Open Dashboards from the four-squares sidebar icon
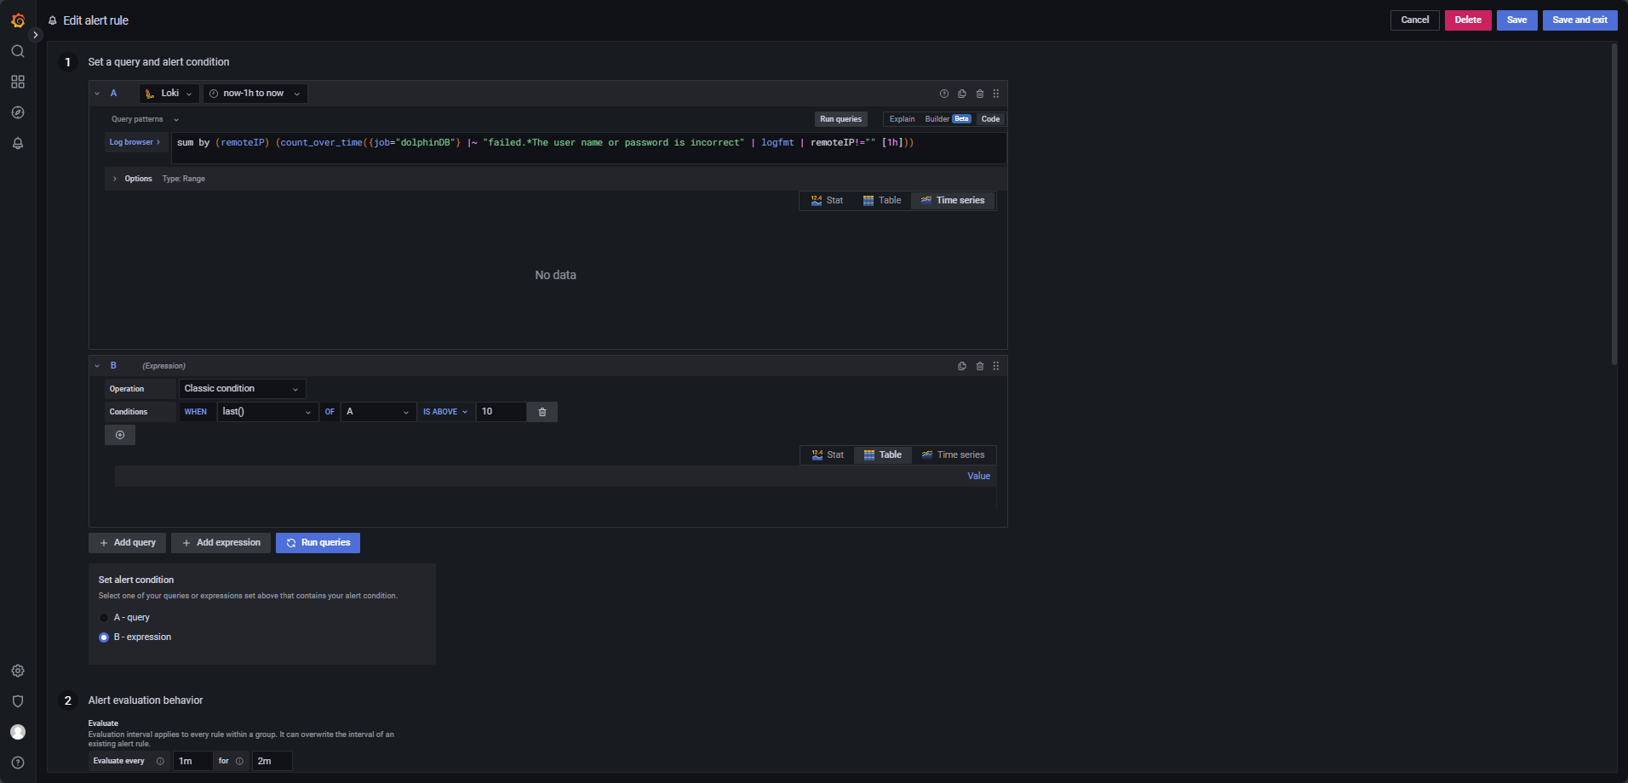The width and height of the screenshot is (1628, 783). click(x=17, y=82)
